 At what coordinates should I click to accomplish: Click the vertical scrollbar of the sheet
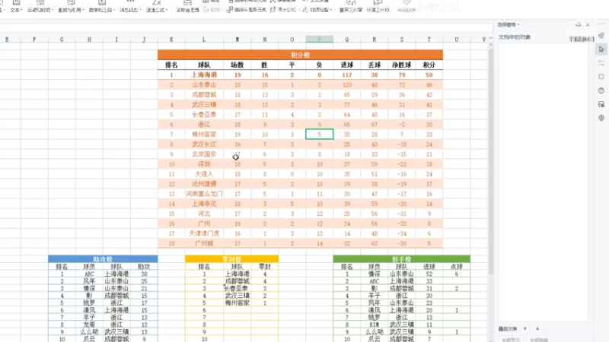pos(490,161)
